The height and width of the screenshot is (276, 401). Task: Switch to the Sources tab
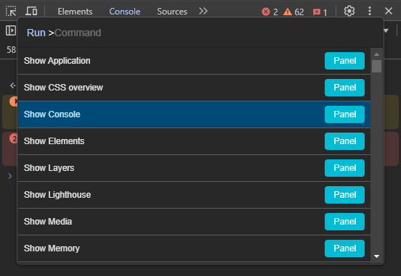click(x=172, y=12)
